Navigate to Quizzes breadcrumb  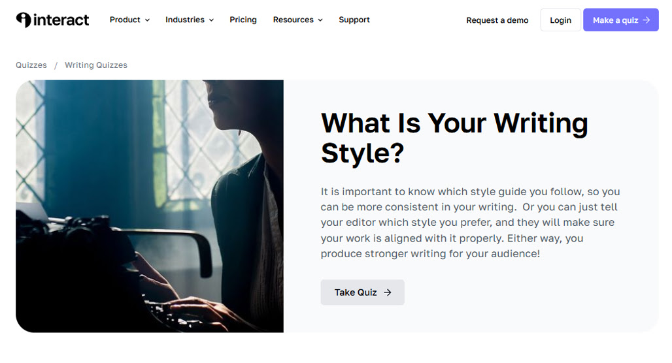tap(31, 65)
